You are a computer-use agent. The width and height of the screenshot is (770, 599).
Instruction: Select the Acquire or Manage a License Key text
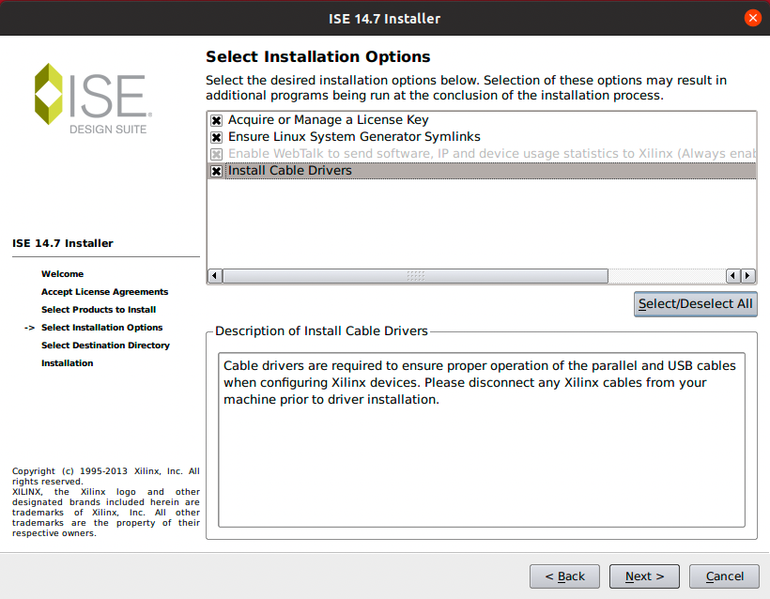tap(328, 120)
